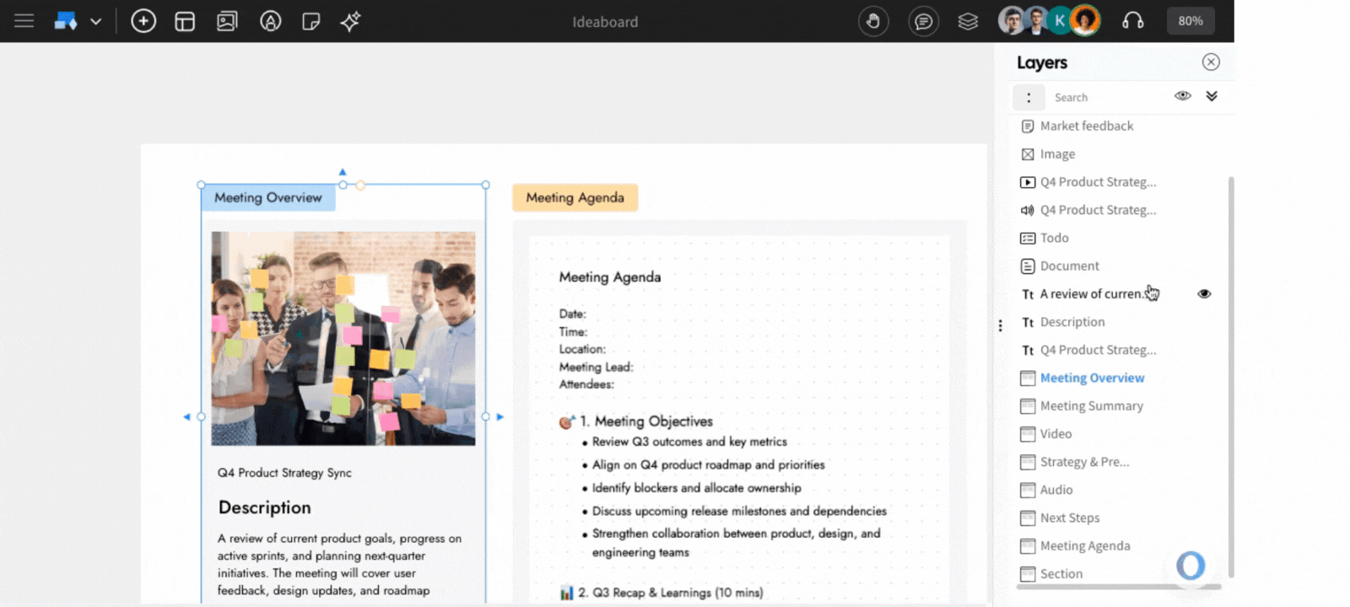
Task: Expand all layers with double chevron
Action: (1212, 96)
